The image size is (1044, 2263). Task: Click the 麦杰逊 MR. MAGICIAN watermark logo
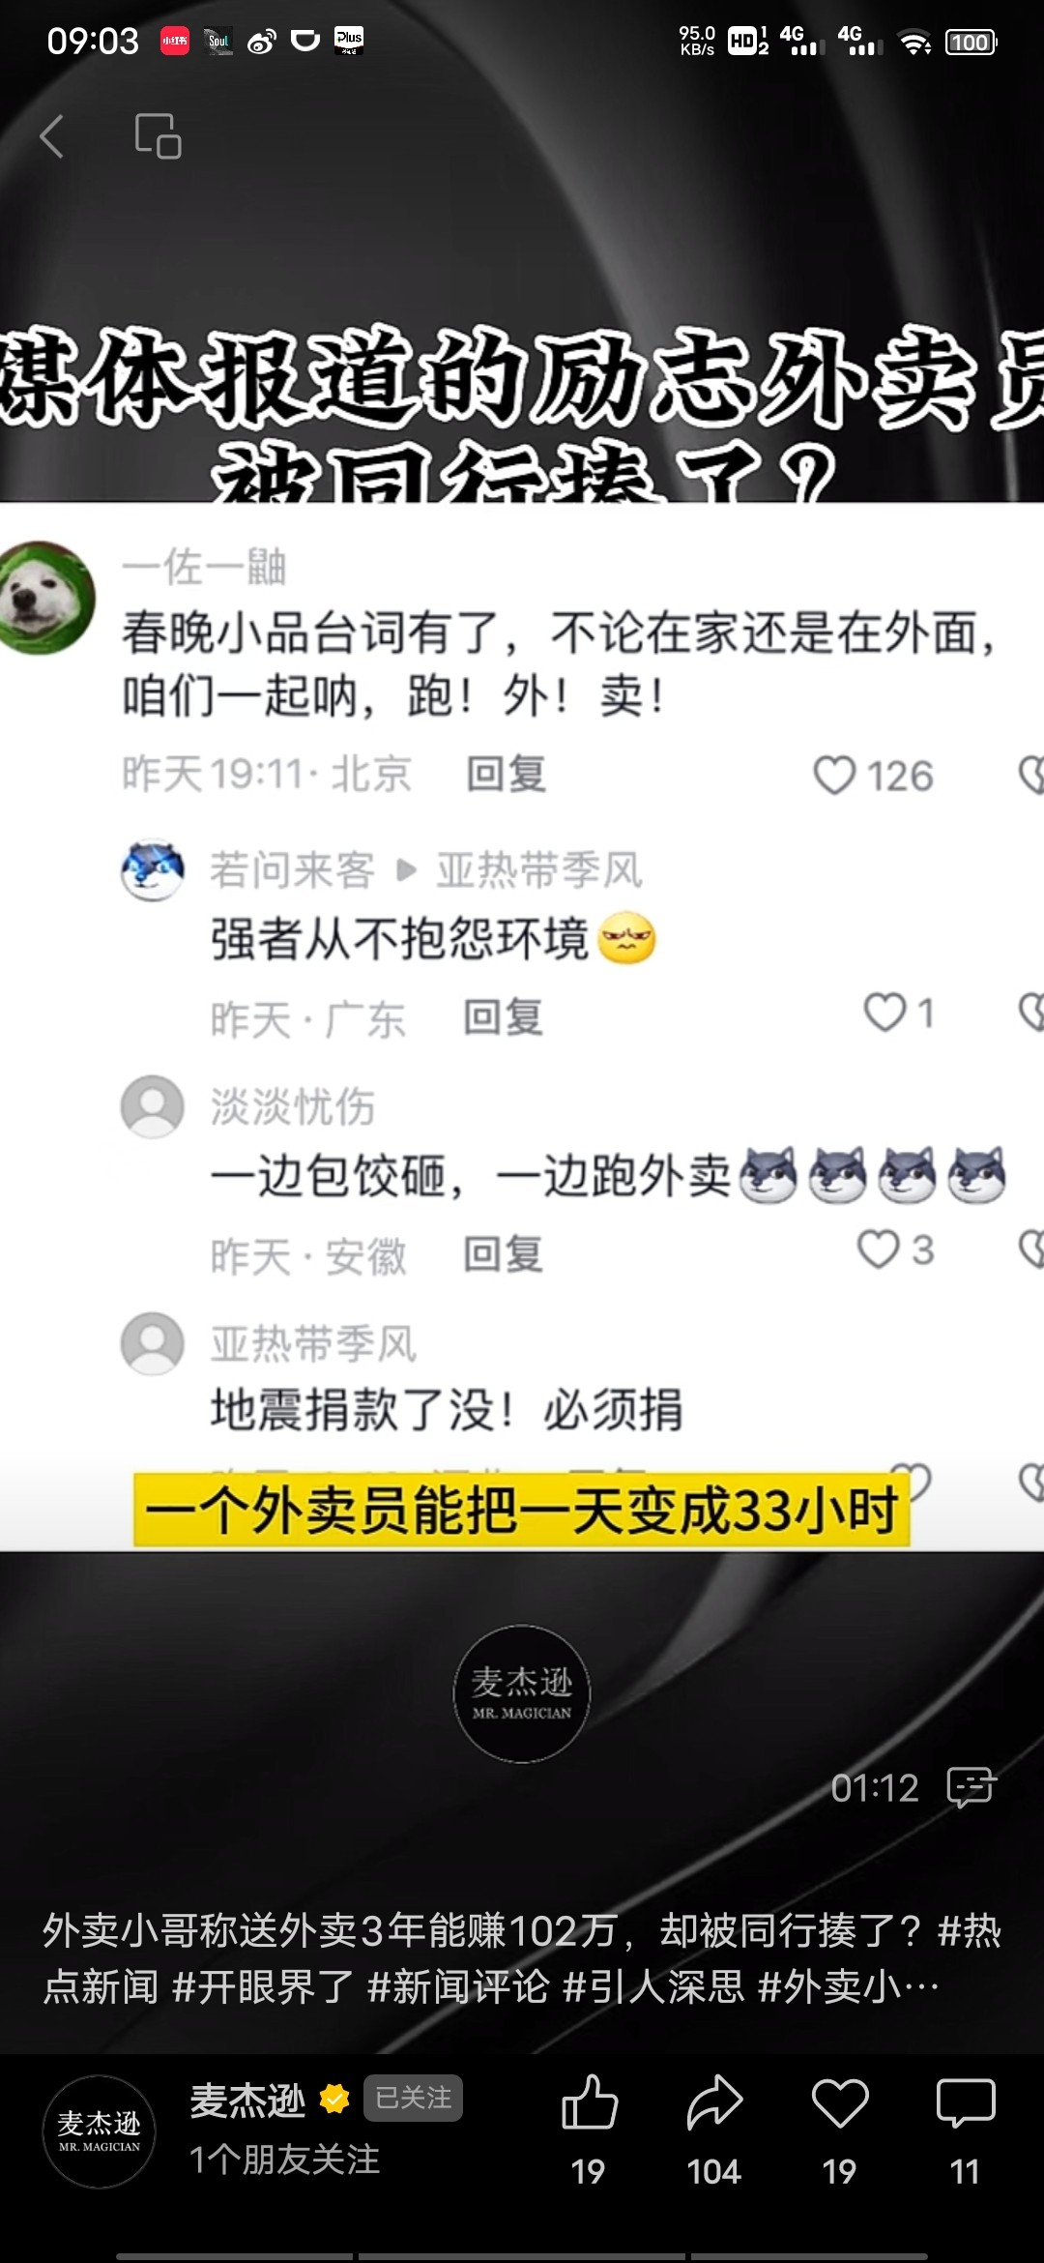[522, 1693]
